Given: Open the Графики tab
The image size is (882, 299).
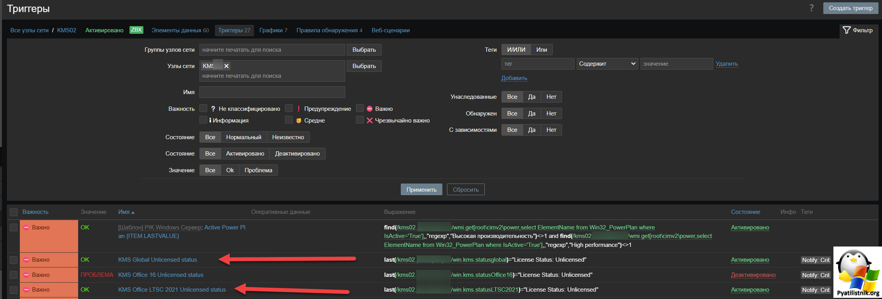Looking at the screenshot, I should [273, 30].
